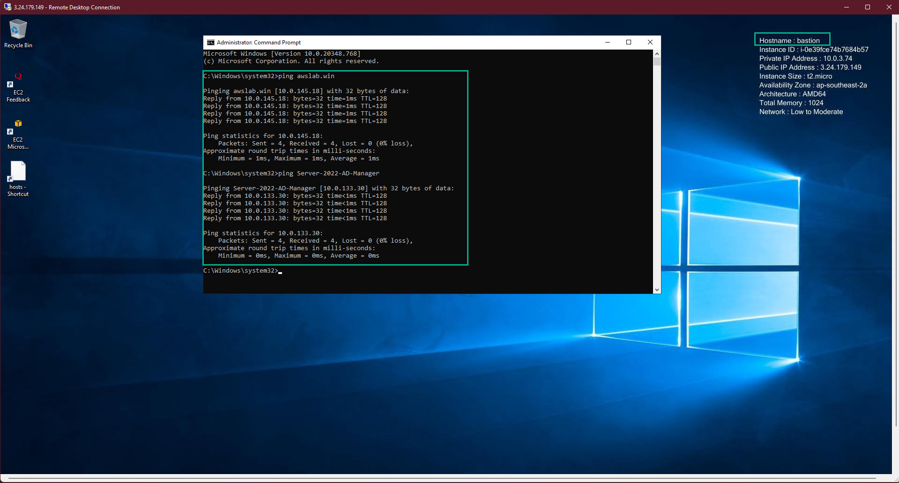
Task: Click the Command Prompt vertical scrollbar thumb
Action: tap(657, 61)
